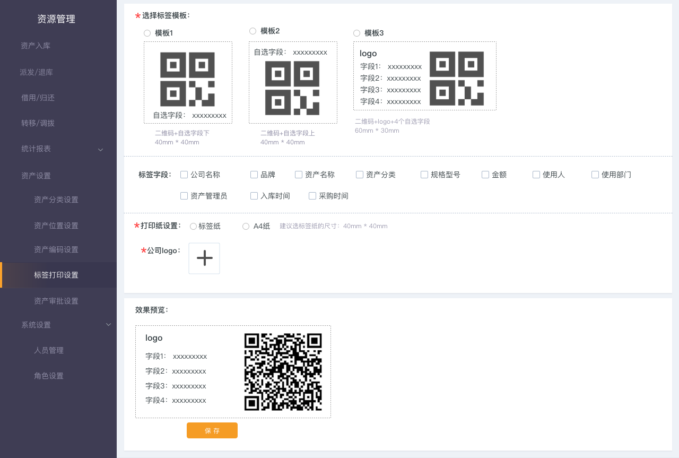Click the 系统设置 menu label

tap(36, 325)
